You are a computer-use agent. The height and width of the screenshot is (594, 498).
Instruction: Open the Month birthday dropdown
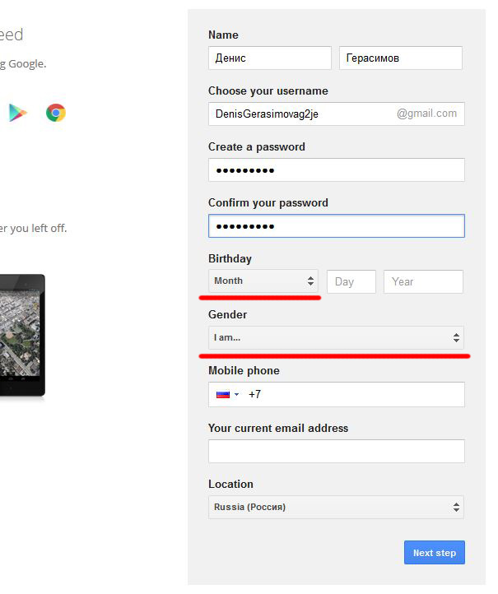click(x=263, y=281)
